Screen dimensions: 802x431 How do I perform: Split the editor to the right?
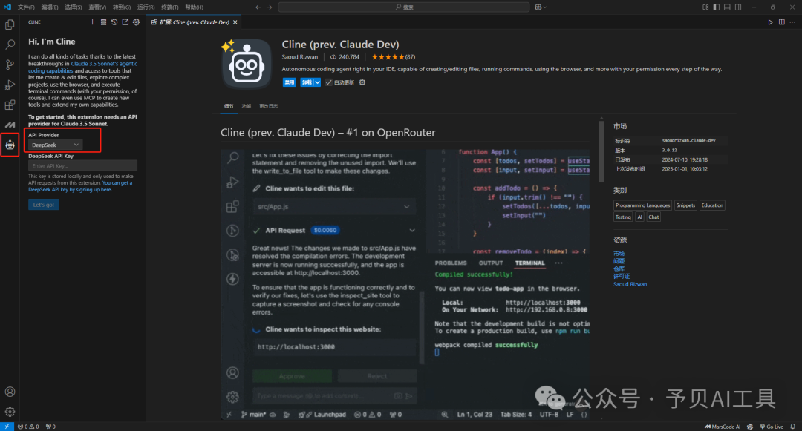pyautogui.click(x=781, y=22)
